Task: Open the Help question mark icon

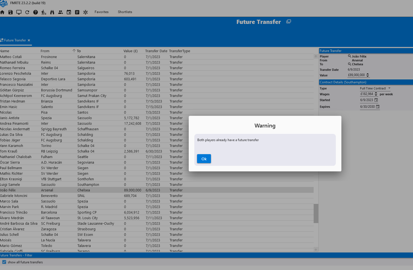Action: tap(36, 12)
